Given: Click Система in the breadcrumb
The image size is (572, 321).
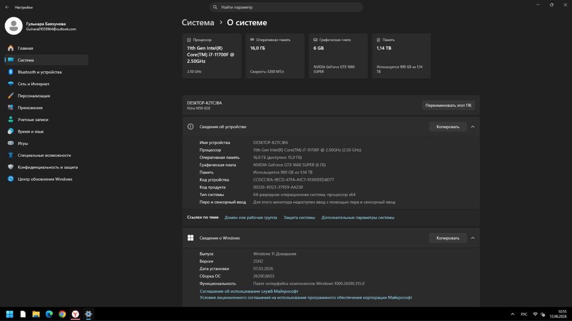Looking at the screenshot, I should point(198,23).
